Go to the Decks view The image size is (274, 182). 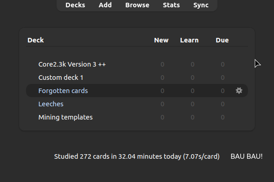75,5
